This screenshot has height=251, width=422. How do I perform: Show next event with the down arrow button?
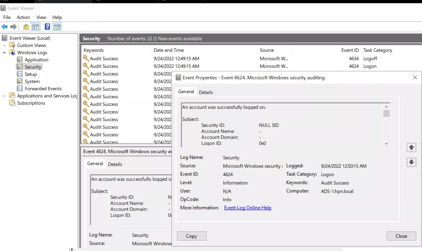coord(411,162)
